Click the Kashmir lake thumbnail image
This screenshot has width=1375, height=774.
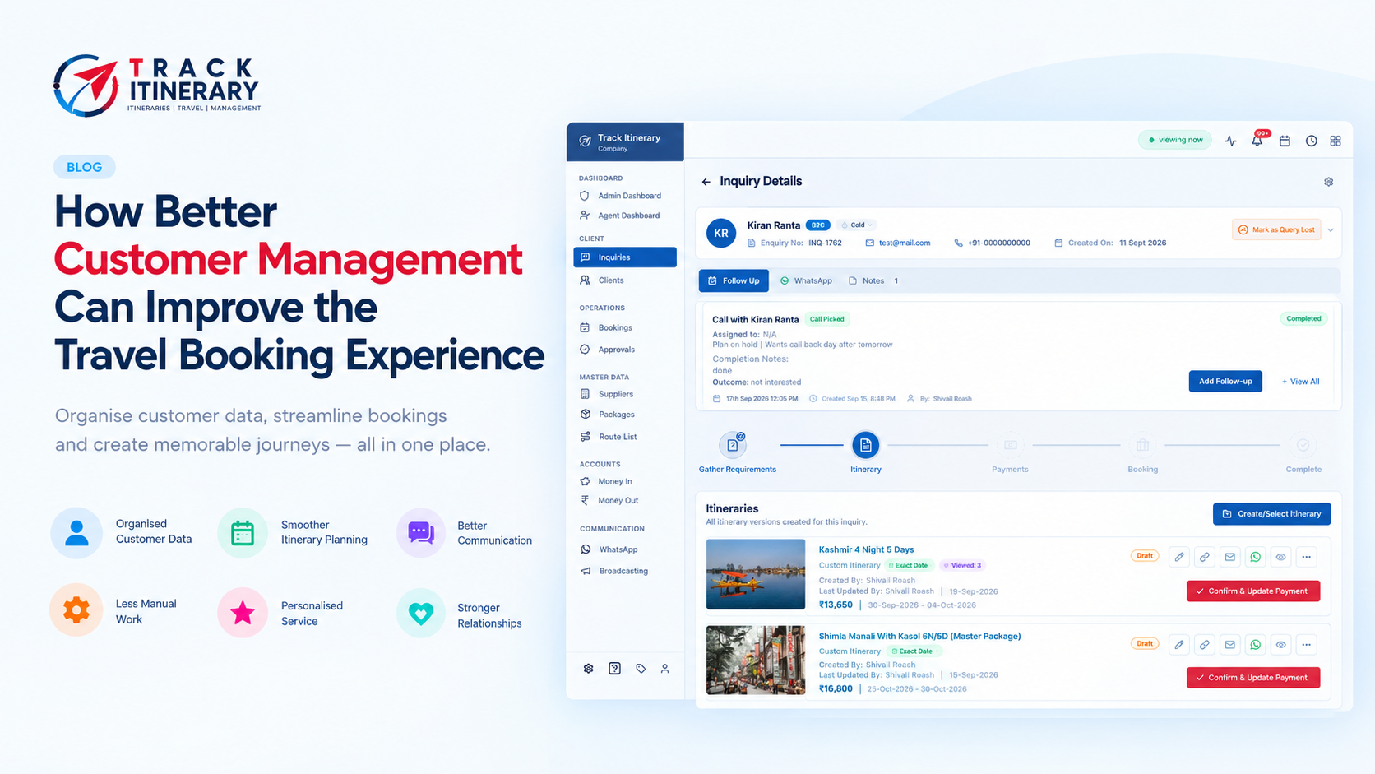(x=756, y=574)
